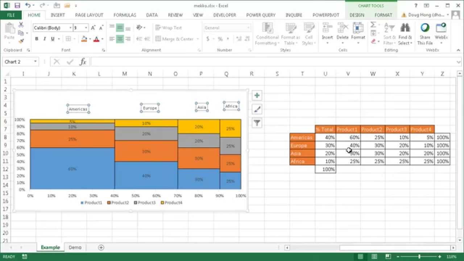Click the Insert Function fx icon
This screenshot has height=261, width=464.
point(83,62)
